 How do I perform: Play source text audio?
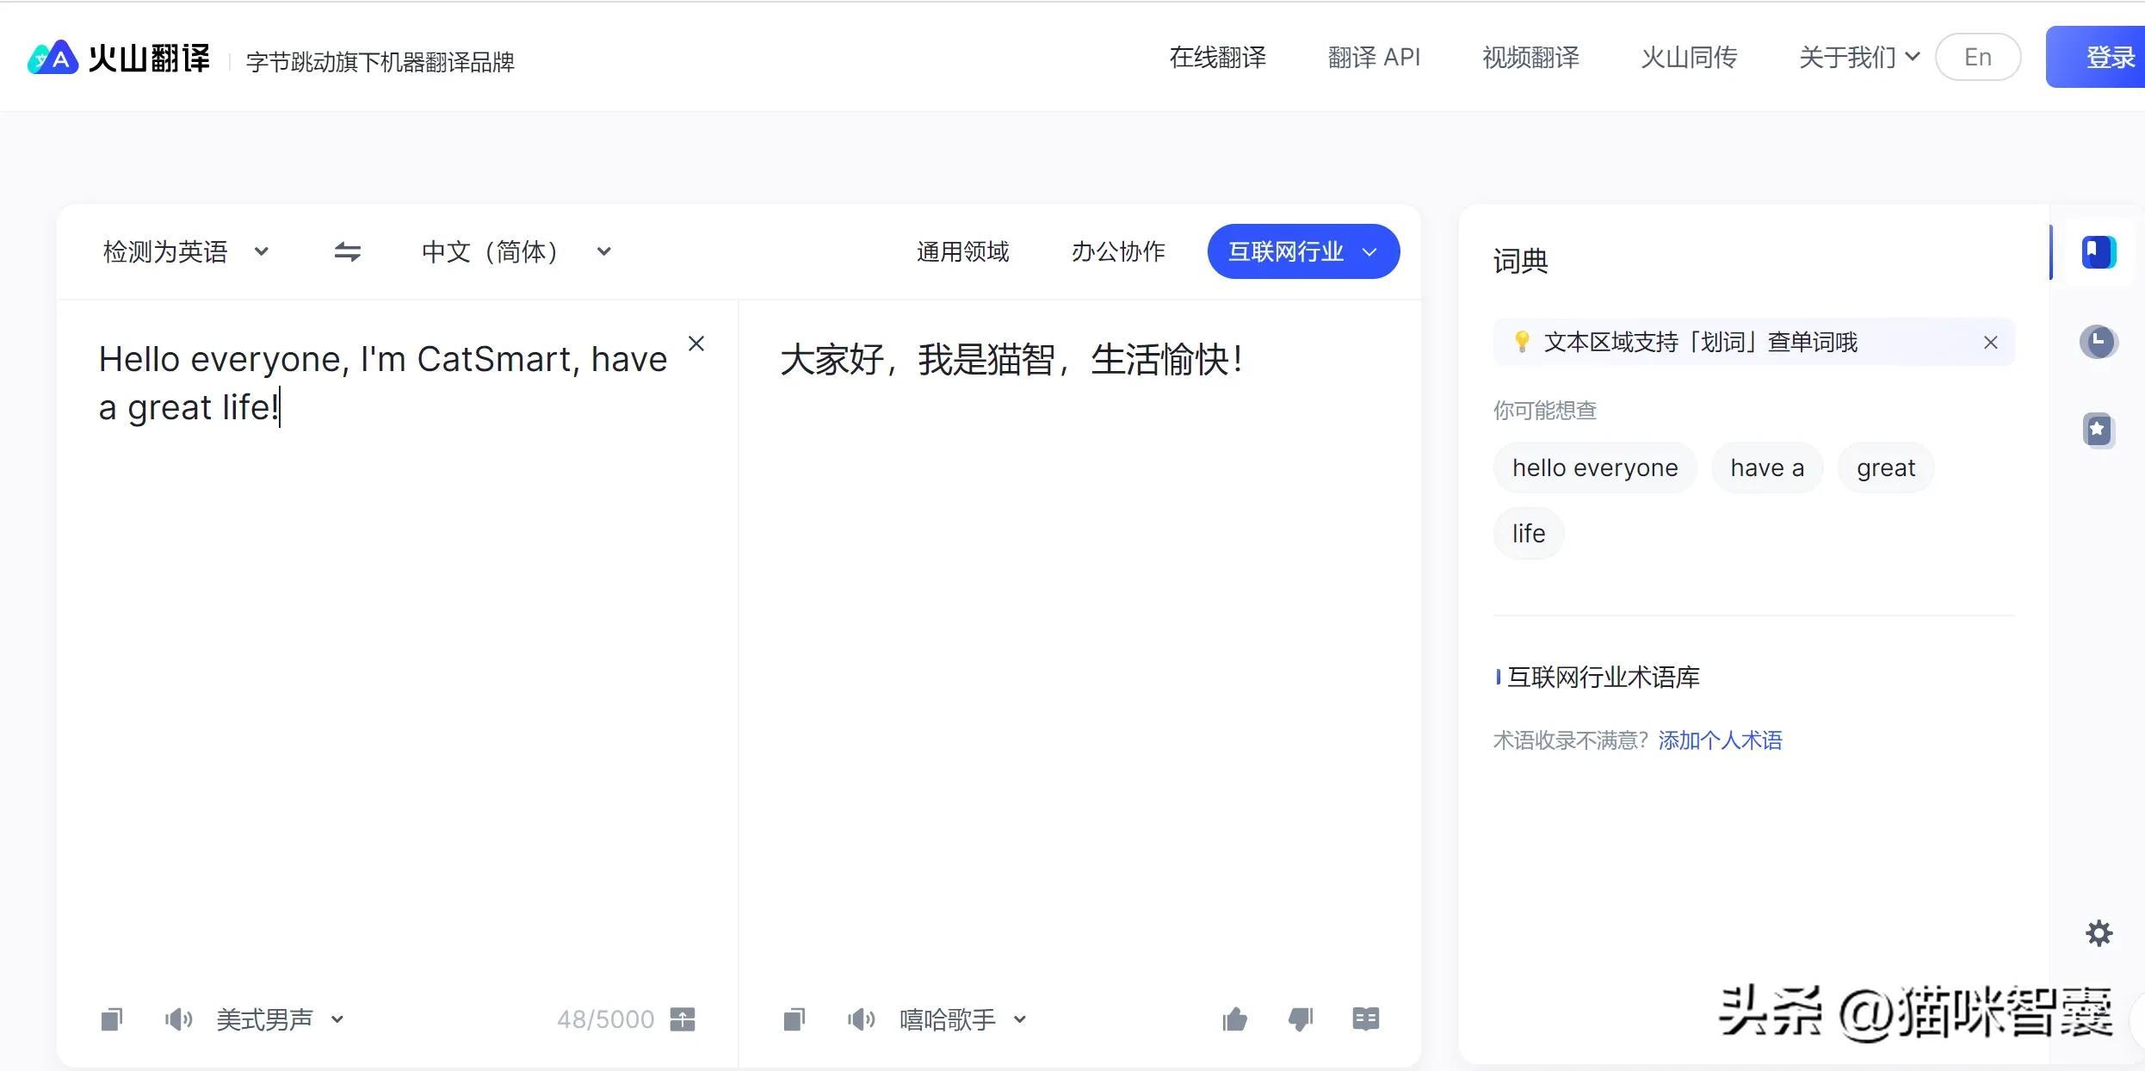tap(179, 1019)
